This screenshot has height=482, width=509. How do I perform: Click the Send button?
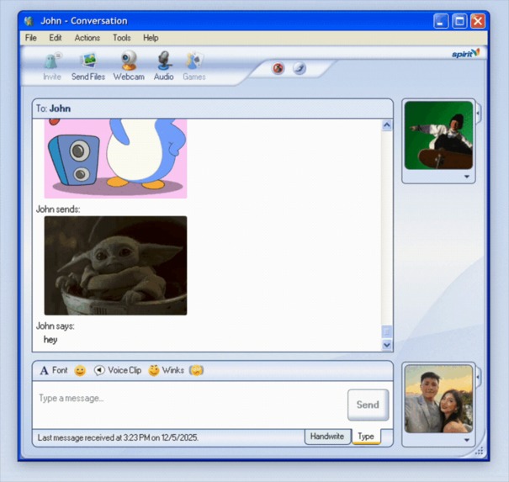(x=368, y=405)
